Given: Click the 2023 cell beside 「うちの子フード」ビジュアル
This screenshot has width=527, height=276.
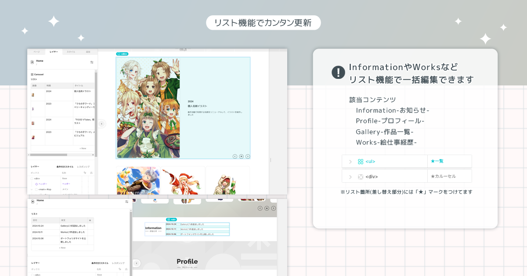Looking at the screenshot, I should coord(58,137).
